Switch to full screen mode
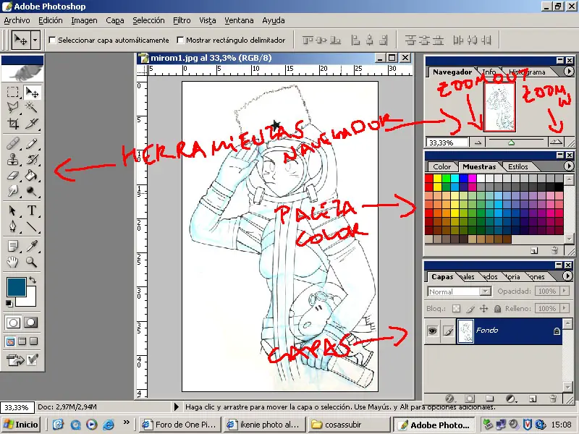The image size is (579, 434). (x=33, y=341)
